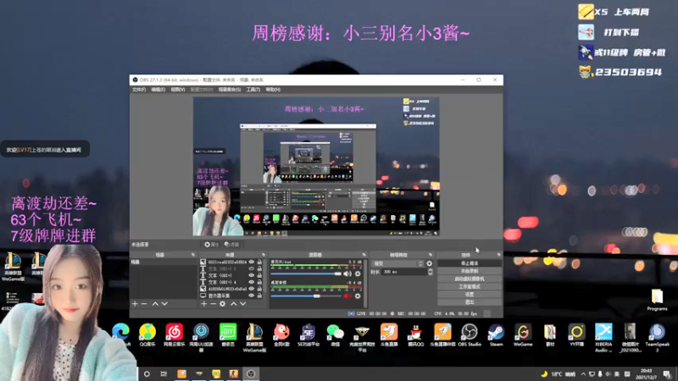Screen dimensions: 678x381
Task: Open microphone audio settings gear
Action: coord(358,273)
